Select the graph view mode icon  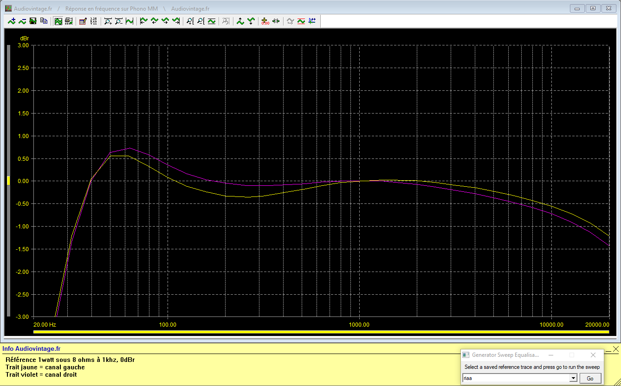[58, 21]
